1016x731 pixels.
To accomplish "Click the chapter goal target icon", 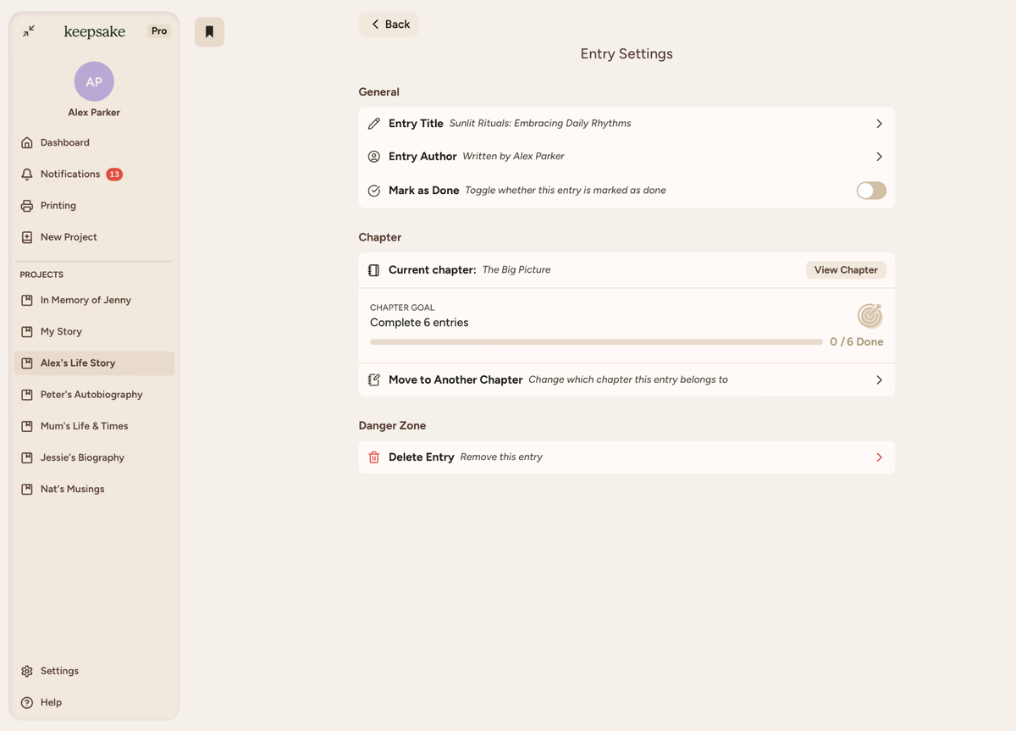I will [870, 316].
